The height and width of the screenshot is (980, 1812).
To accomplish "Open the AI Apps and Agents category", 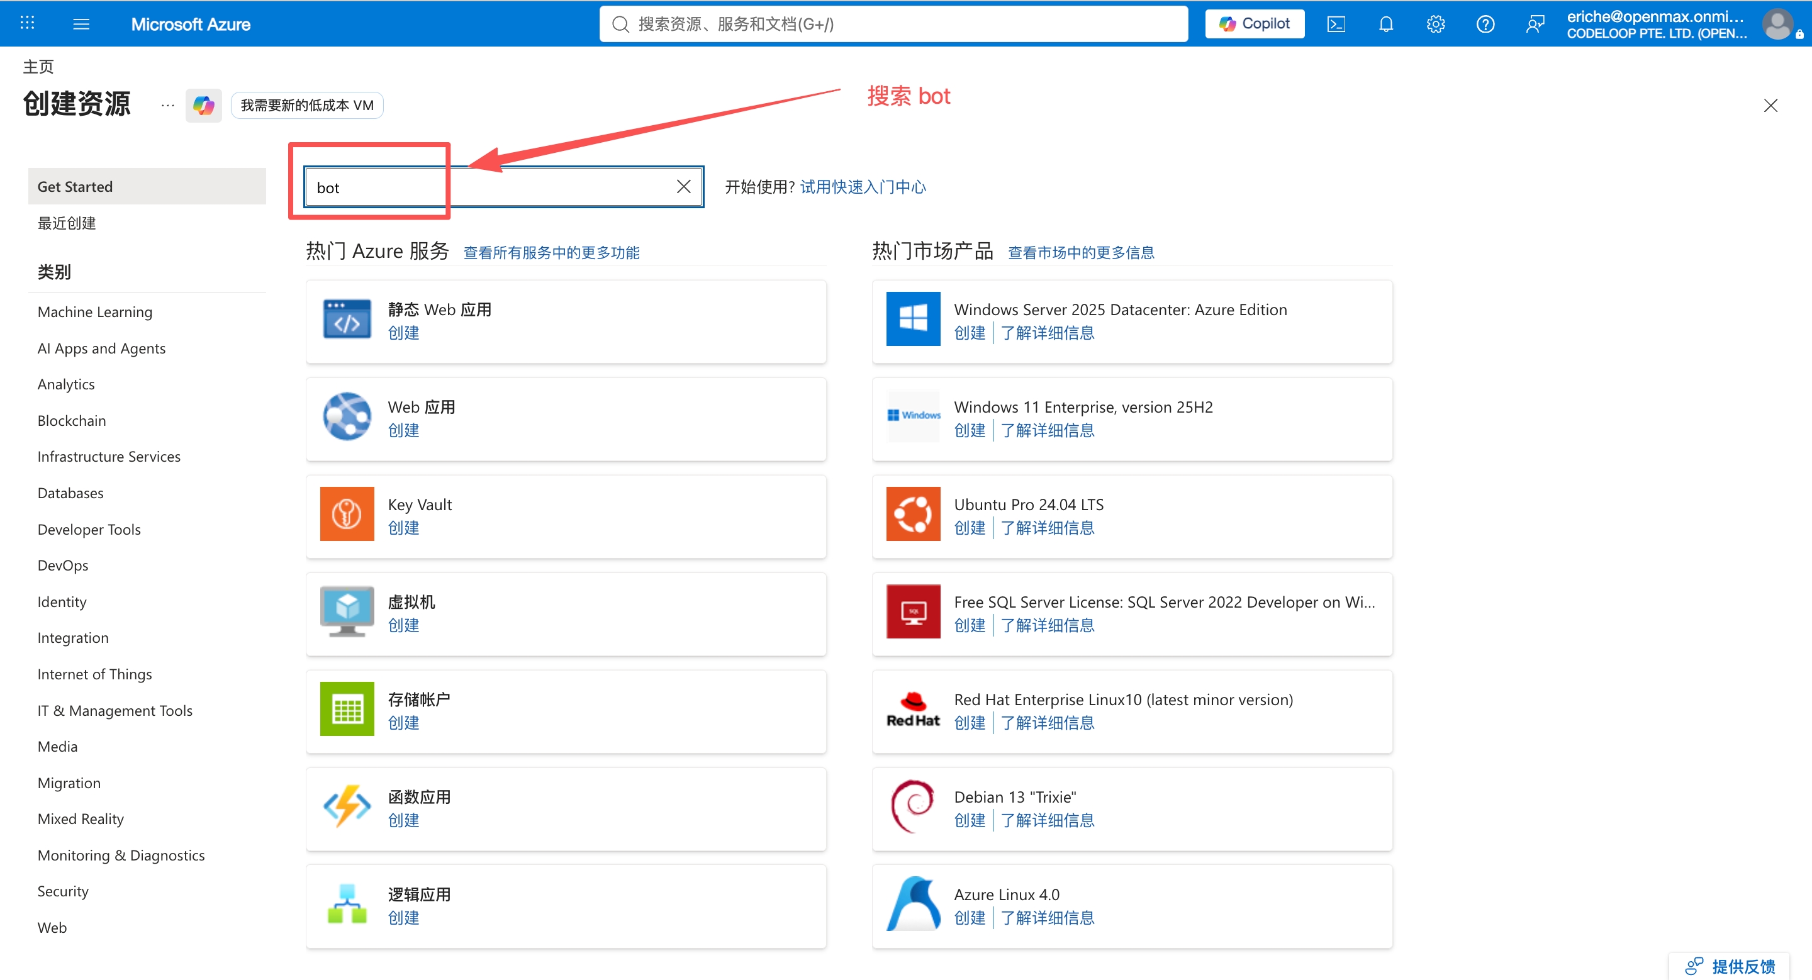I will [x=101, y=348].
